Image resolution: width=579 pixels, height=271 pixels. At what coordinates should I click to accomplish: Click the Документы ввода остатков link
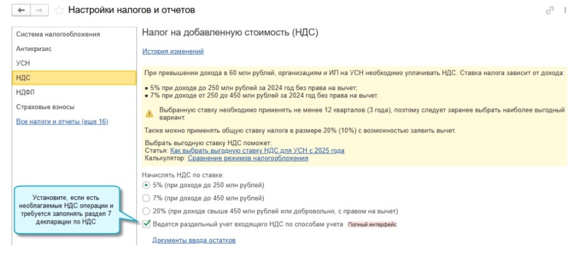194,240
